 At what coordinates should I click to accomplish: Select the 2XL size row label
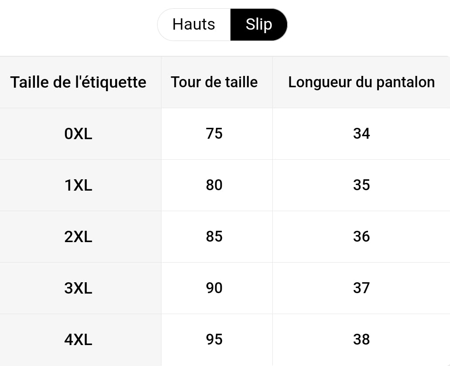[x=79, y=237]
